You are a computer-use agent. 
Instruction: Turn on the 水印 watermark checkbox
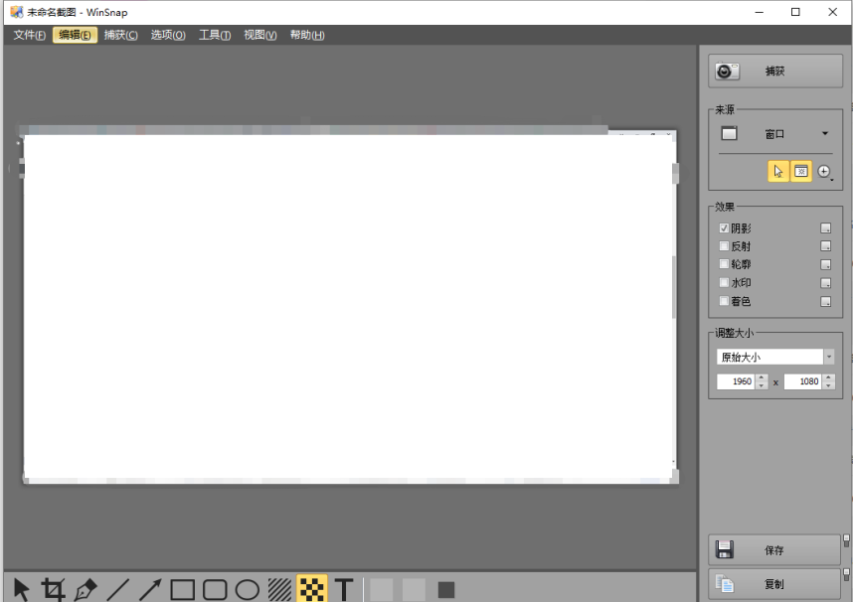[x=724, y=283]
